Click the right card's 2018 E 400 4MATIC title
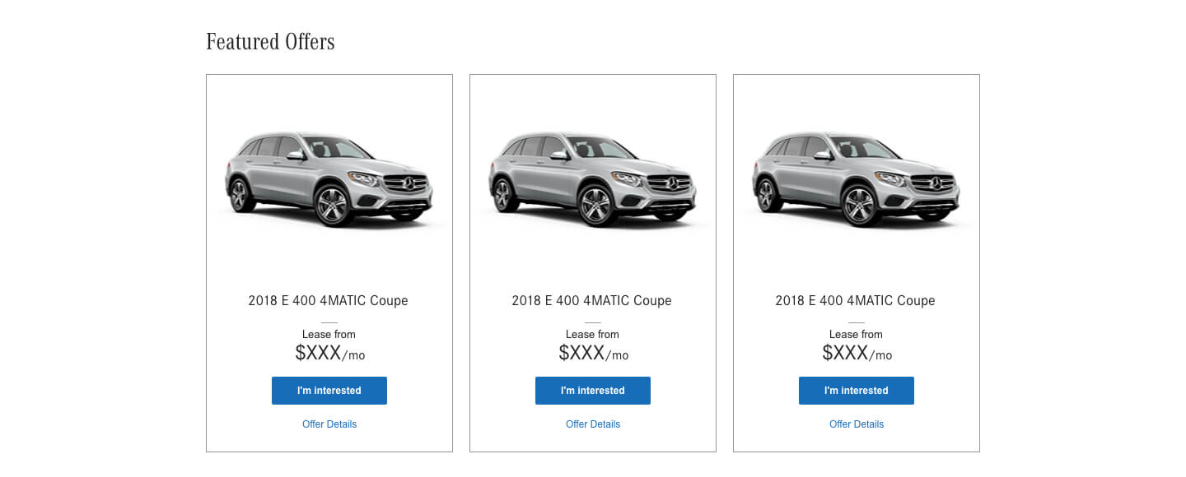 pos(855,301)
